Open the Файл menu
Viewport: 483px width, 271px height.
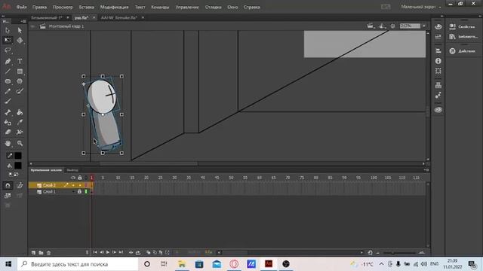point(21,7)
